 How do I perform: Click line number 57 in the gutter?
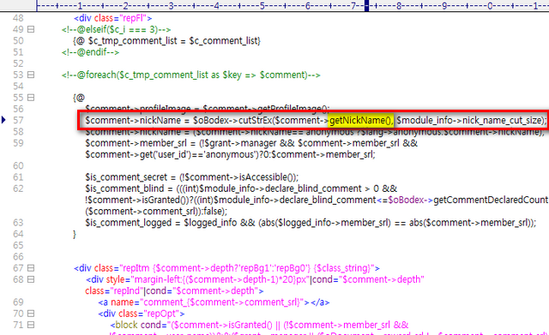(18, 120)
